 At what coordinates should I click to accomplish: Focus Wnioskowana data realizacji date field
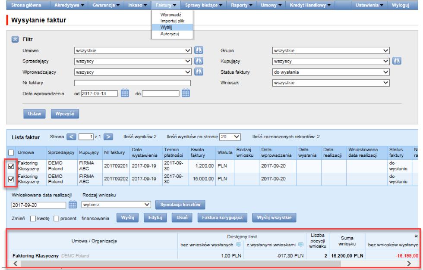point(39,205)
